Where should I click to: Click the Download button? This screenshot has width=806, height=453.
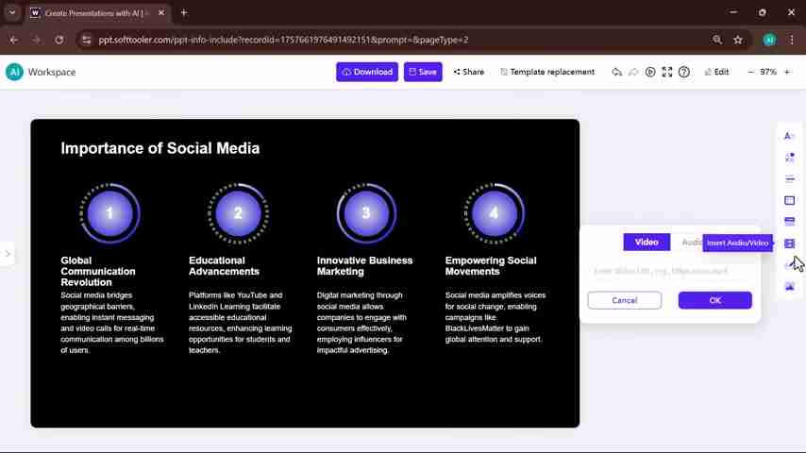click(x=367, y=72)
